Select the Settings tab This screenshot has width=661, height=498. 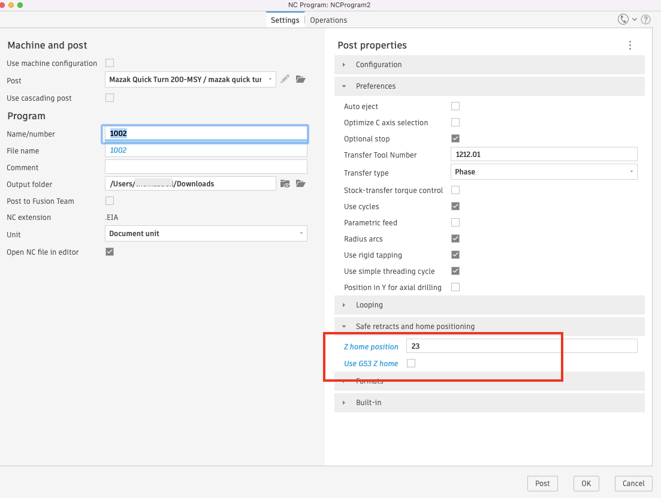tap(285, 20)
